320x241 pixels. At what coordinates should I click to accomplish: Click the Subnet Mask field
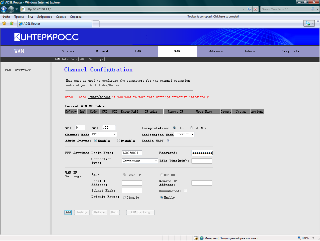pos(132,191)
